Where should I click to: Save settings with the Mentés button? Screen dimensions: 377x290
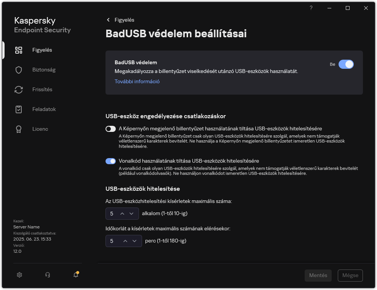tap(318, 275)
